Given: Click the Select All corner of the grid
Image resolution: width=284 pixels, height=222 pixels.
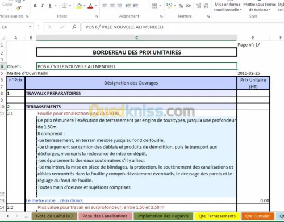Looking at the screenshot, I should tap(3, 38).
